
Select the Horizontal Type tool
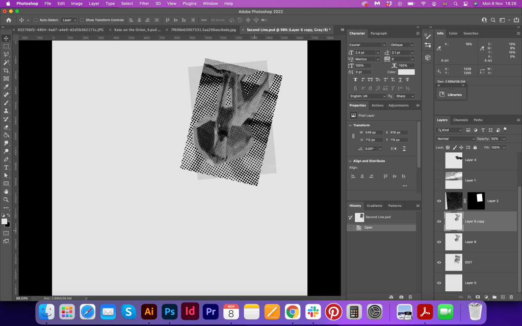[x=6, y=167]
